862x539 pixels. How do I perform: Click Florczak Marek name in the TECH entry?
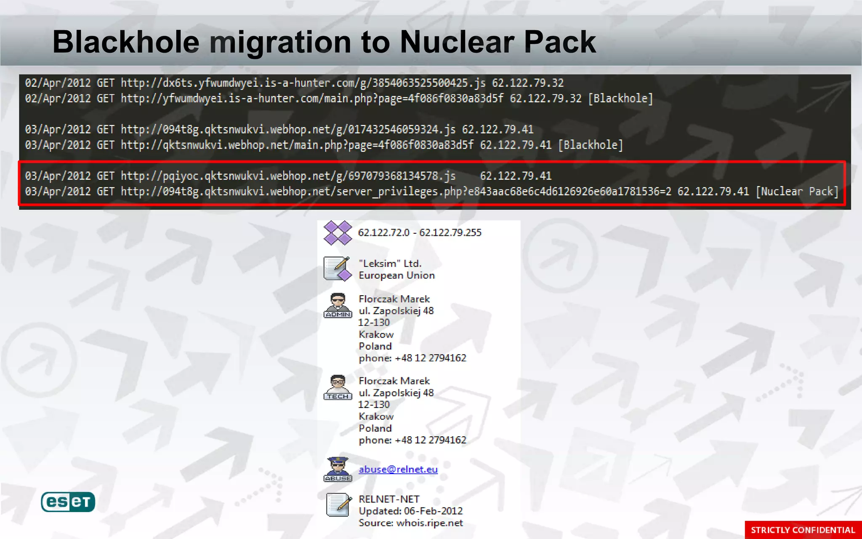(394, 381)
